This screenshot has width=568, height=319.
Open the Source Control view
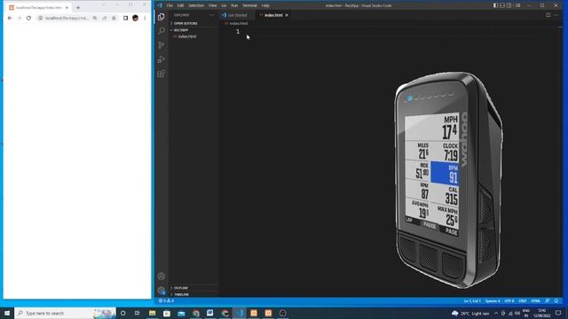click(x=162, y=45)
